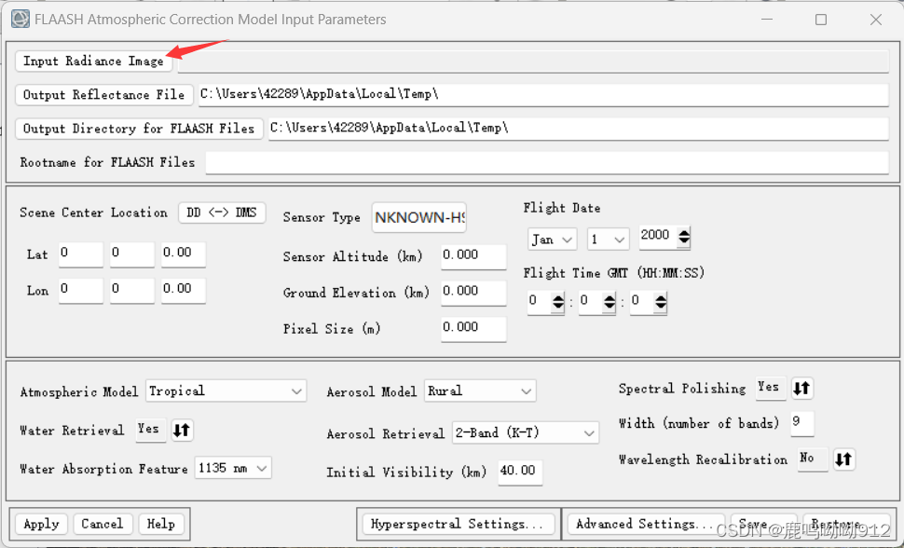Click the Lon degrees field
Screen dimensions: 904x548
click(x=81, y=290)
